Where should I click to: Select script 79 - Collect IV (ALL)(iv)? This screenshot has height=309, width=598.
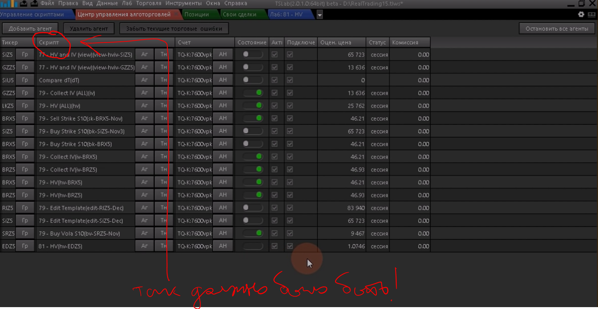pyautogui.click(x=67, y=93)
